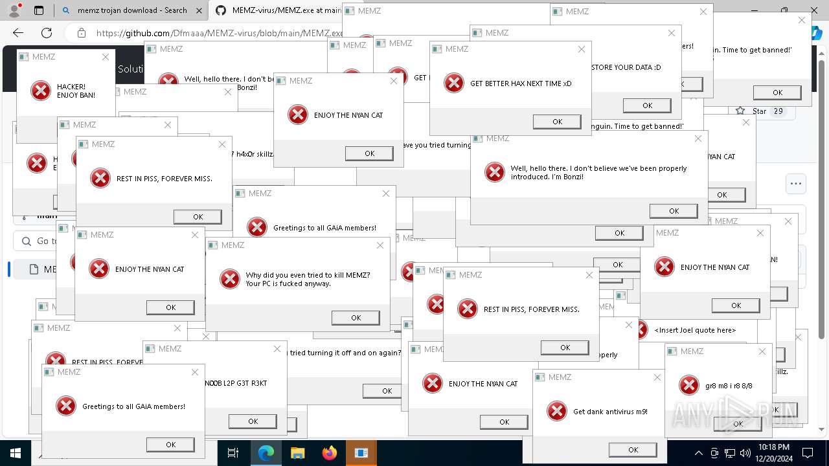The width and height of the screenshot is (829, 466).
Task: Click OK in 'gr8 m8 i r8 8/8' dialog
Action: [x=738, y=424]
